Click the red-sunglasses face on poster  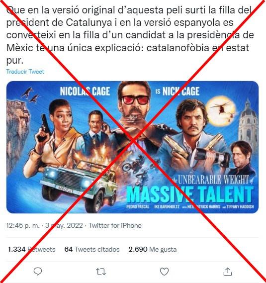tap(135, 100)
